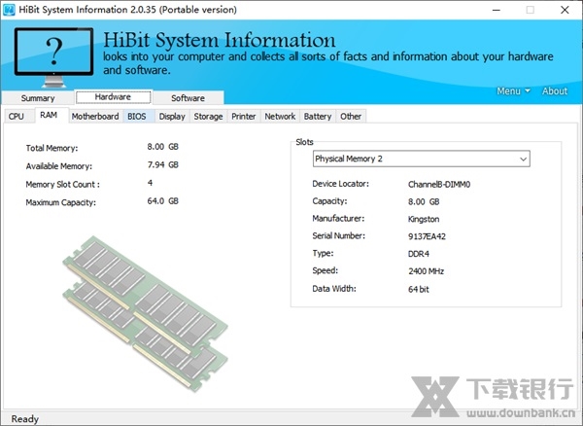Open the Display sub-tab
The width and height of the screenshot is (583, 426).
pyautogui.click(x=172, y=117)
